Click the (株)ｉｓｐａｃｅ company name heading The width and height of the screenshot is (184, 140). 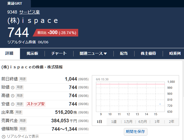click(33, 21)
